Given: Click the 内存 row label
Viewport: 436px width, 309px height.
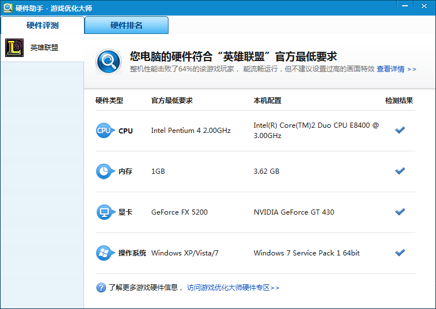Looking at the screenshot, I should coord(125,171).
